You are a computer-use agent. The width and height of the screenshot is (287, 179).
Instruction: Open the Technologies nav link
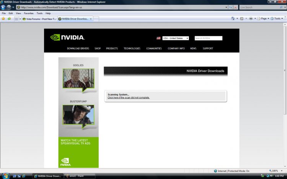click(x=132, y=48)
